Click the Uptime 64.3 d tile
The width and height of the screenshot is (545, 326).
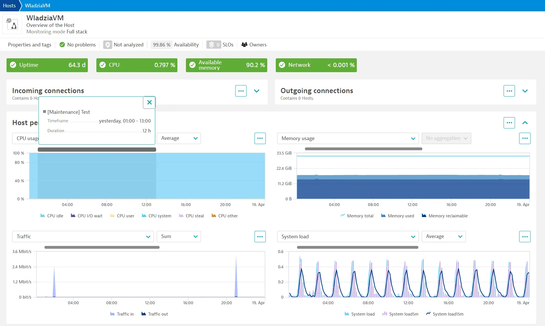pyautogui.click(x=47, y=65)
